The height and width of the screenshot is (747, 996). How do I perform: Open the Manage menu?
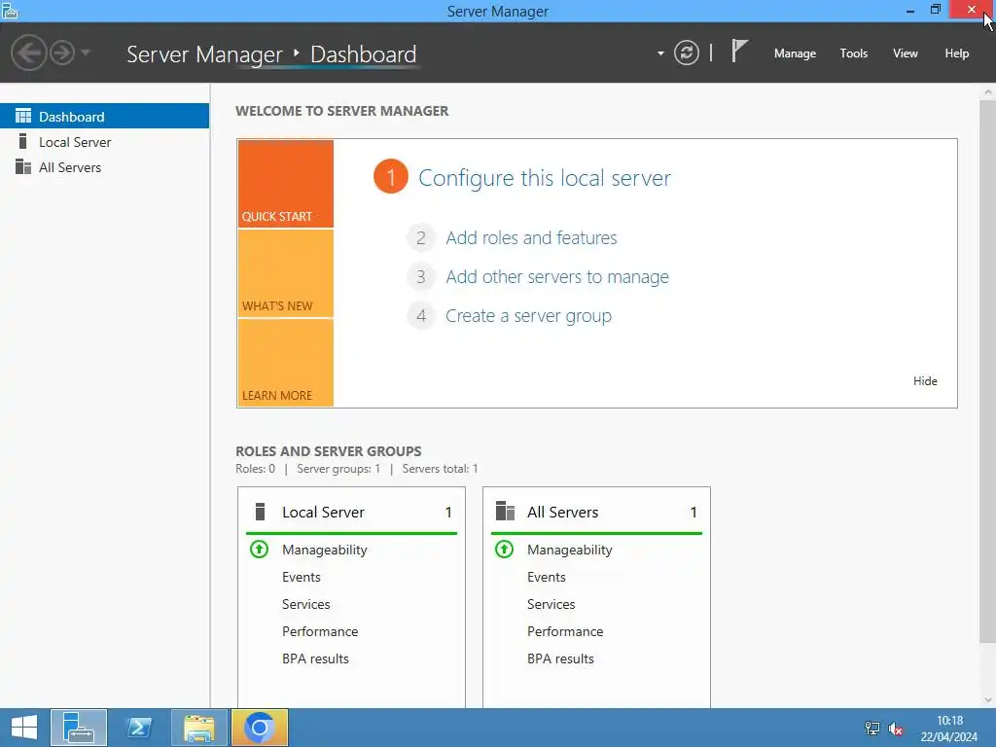coord(795,53)
